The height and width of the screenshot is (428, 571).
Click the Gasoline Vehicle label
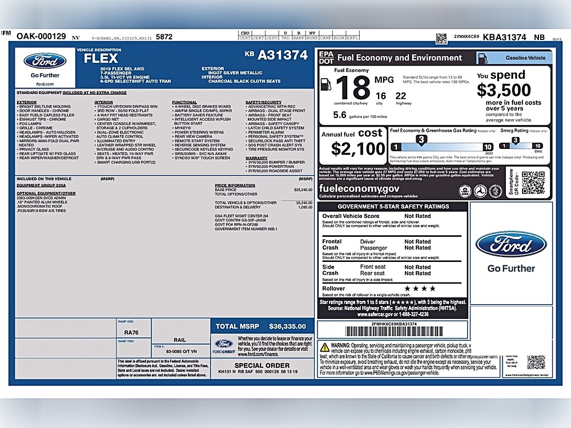tap(525, 58)
